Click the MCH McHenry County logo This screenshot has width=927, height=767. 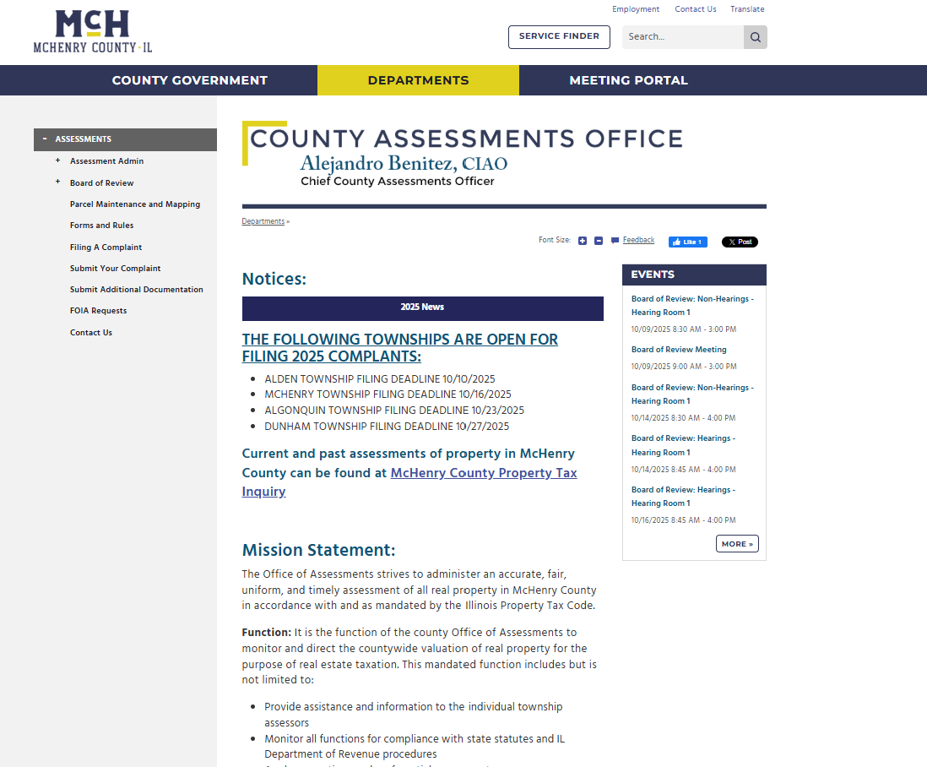pyautogui.click(x=92, y=32)
